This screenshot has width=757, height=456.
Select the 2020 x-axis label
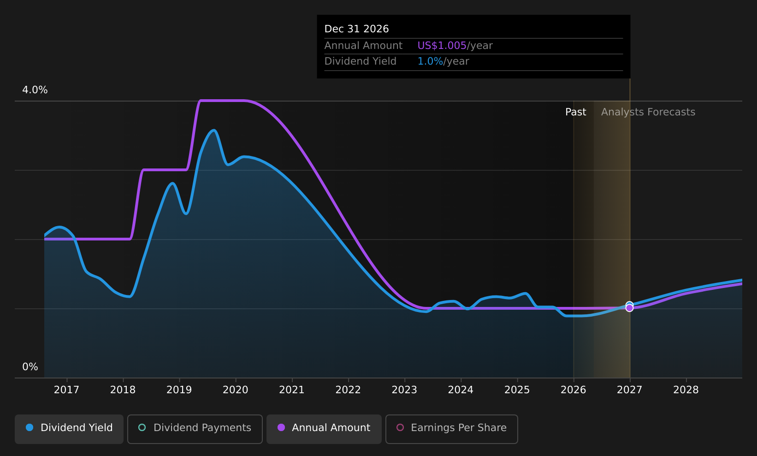(x=236, y=390)
